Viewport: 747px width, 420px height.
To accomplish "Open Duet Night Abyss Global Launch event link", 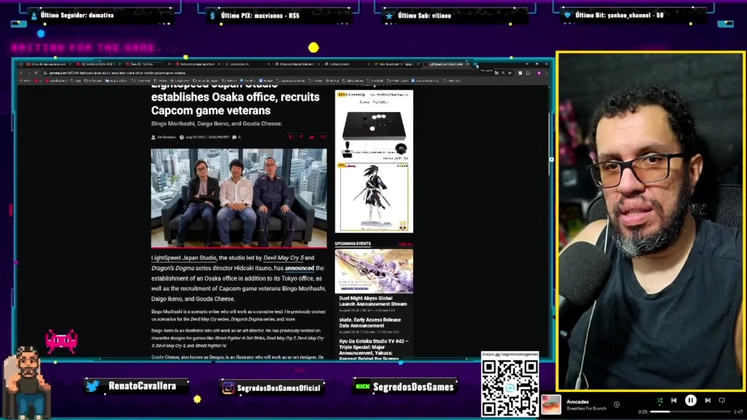I will click(373, 301).
